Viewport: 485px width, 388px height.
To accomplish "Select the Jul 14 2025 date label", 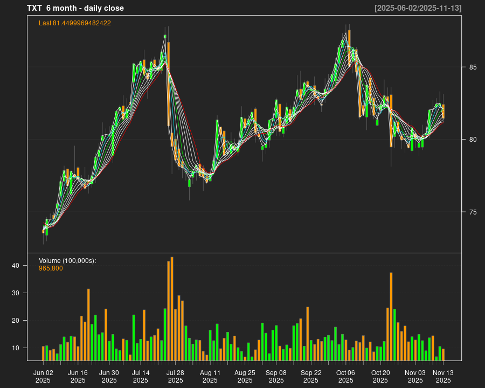I will (x=140, y=376).
